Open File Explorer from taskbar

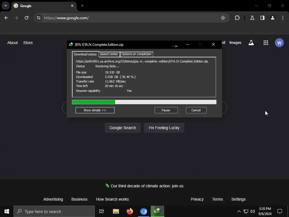coord(116,211)
